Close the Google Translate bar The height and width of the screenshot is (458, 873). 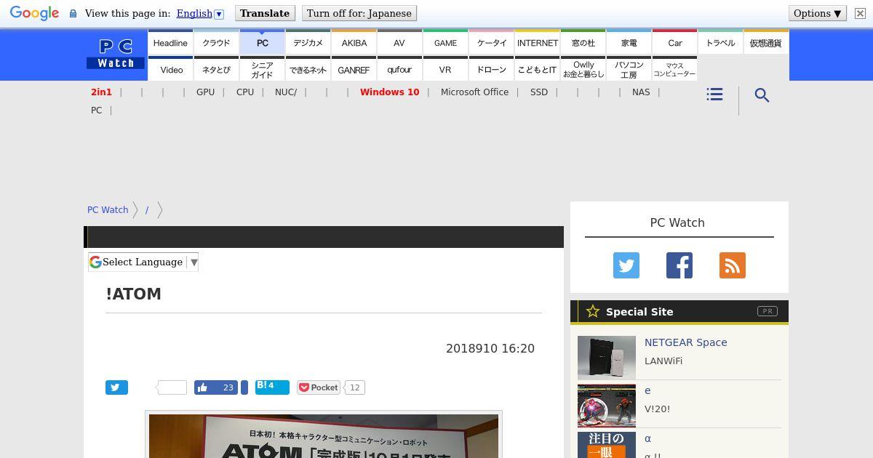click(x=860, y=14)
